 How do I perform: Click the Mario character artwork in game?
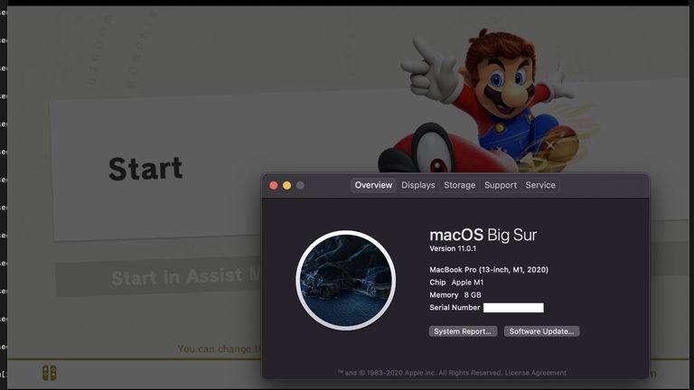point(487,102)
